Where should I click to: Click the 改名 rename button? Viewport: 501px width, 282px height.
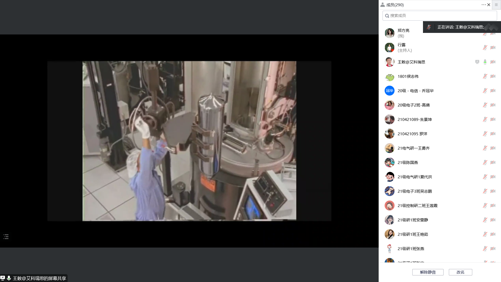(x=460, y=272)
